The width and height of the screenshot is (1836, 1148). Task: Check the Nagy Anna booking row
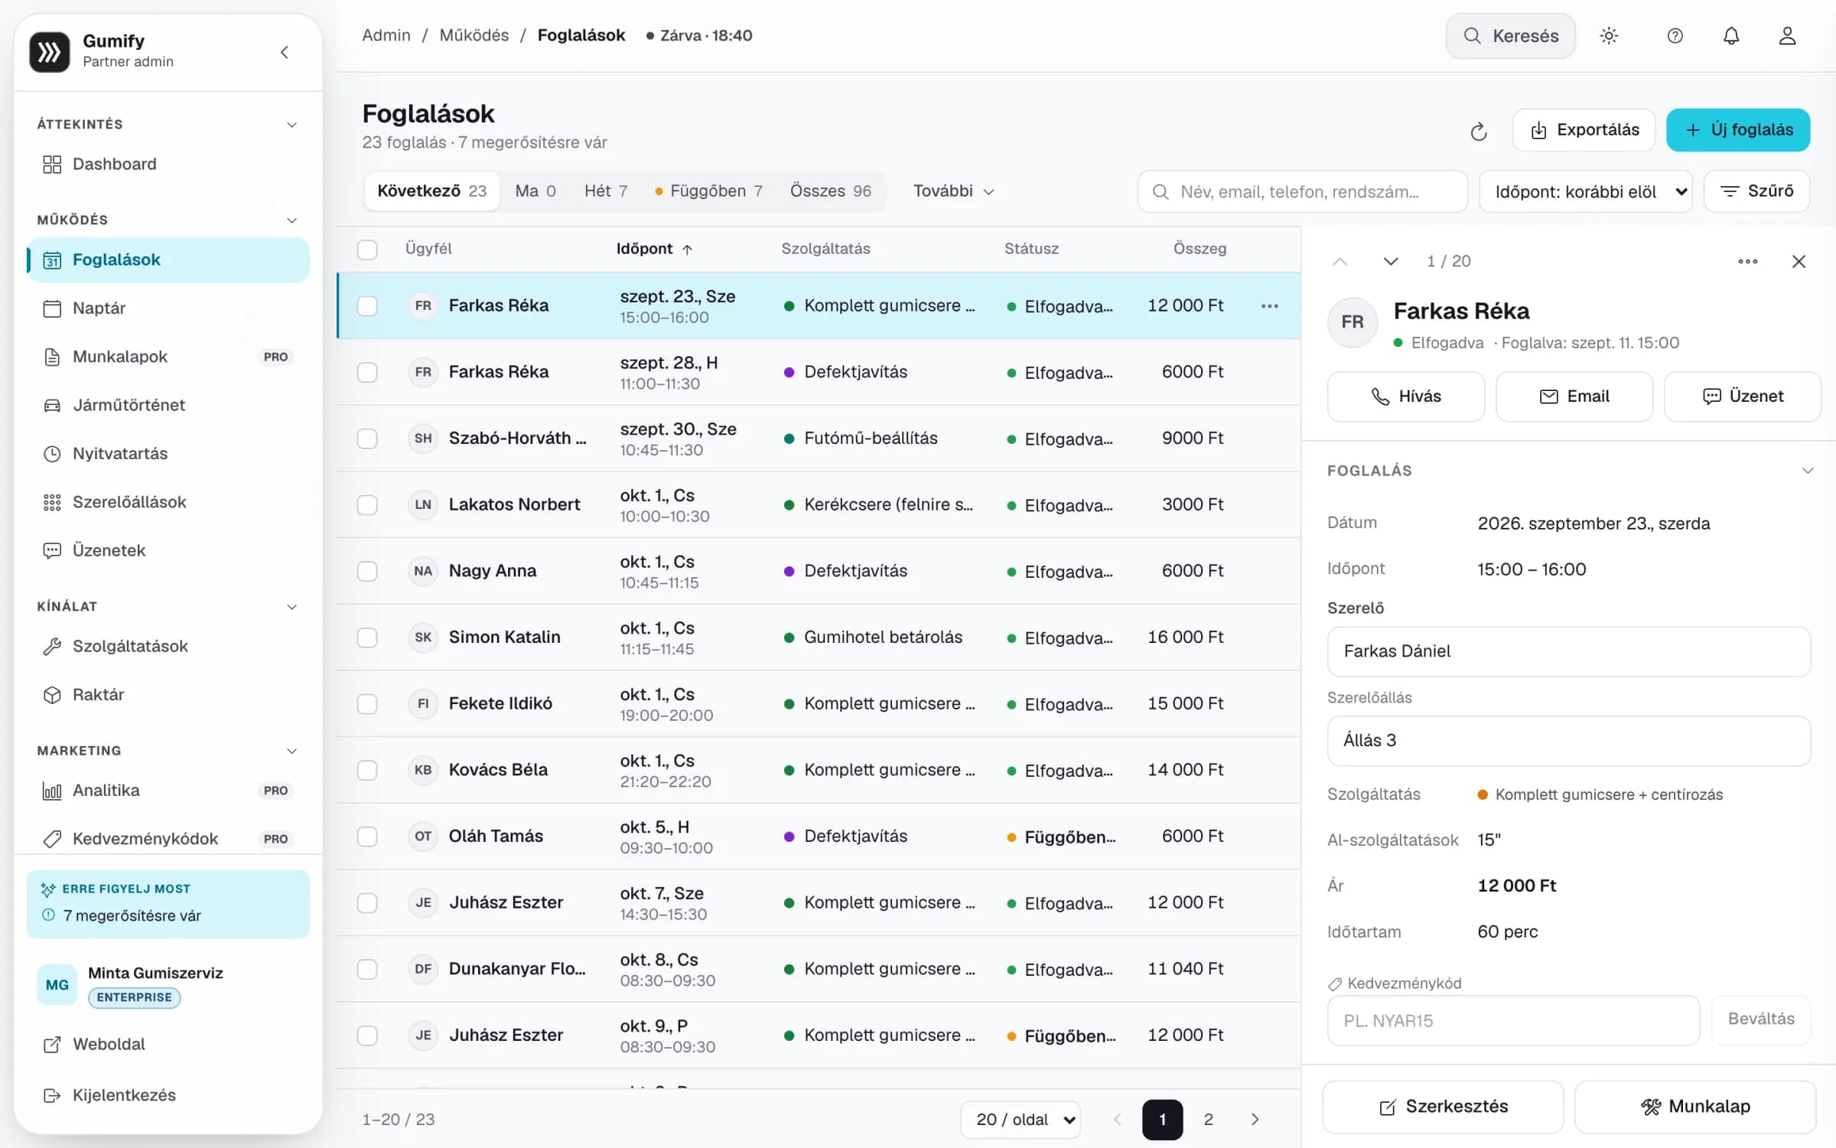click(367, 571)
